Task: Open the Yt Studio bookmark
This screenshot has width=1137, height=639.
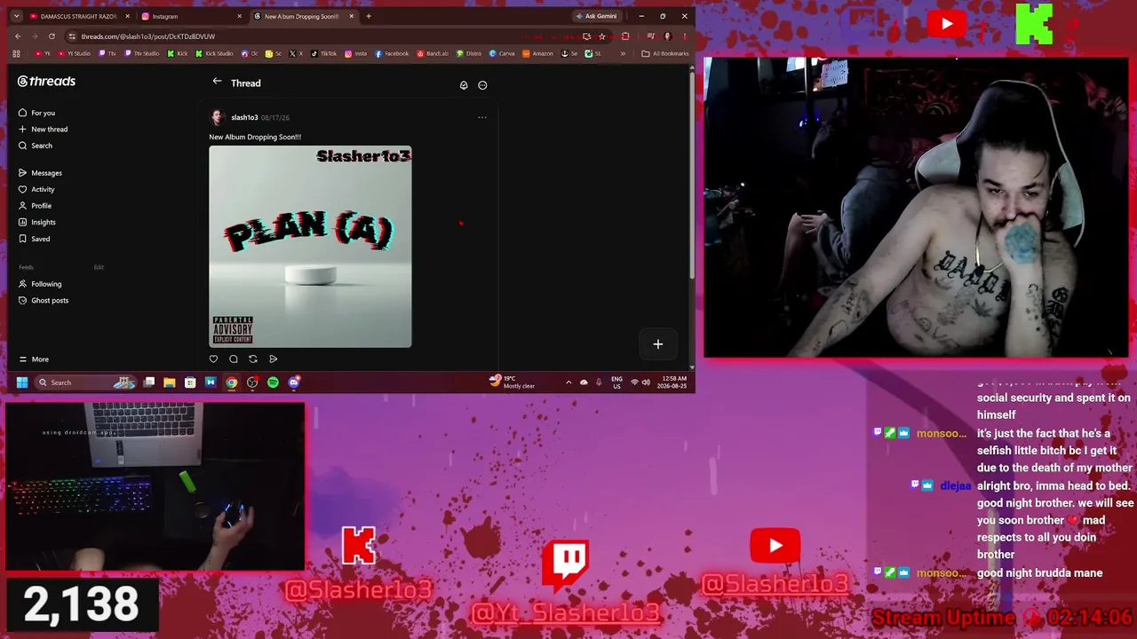Action: pyautogui.click(x=76, y=53)
